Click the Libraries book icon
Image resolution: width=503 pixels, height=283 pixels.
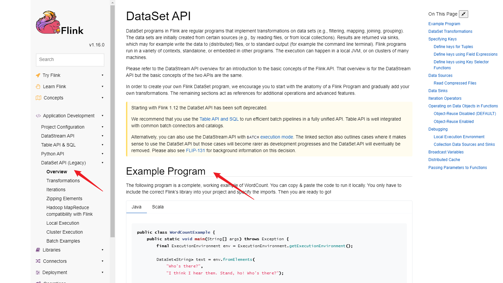(x=38, y=250)
